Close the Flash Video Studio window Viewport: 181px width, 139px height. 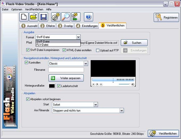tap(177, 4)
